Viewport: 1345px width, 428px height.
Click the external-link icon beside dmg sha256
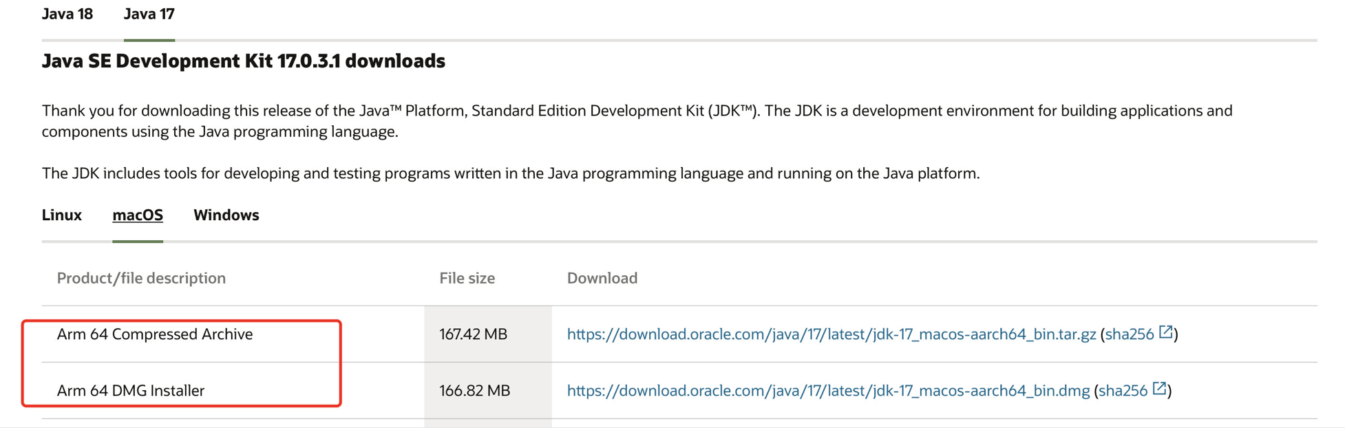click(x=1159, y=389)
